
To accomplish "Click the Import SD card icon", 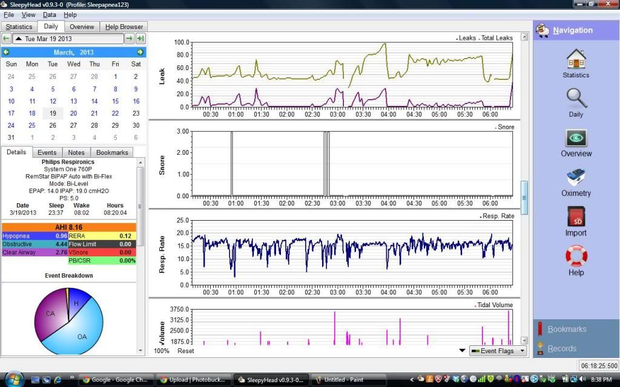I will (576, 221).
